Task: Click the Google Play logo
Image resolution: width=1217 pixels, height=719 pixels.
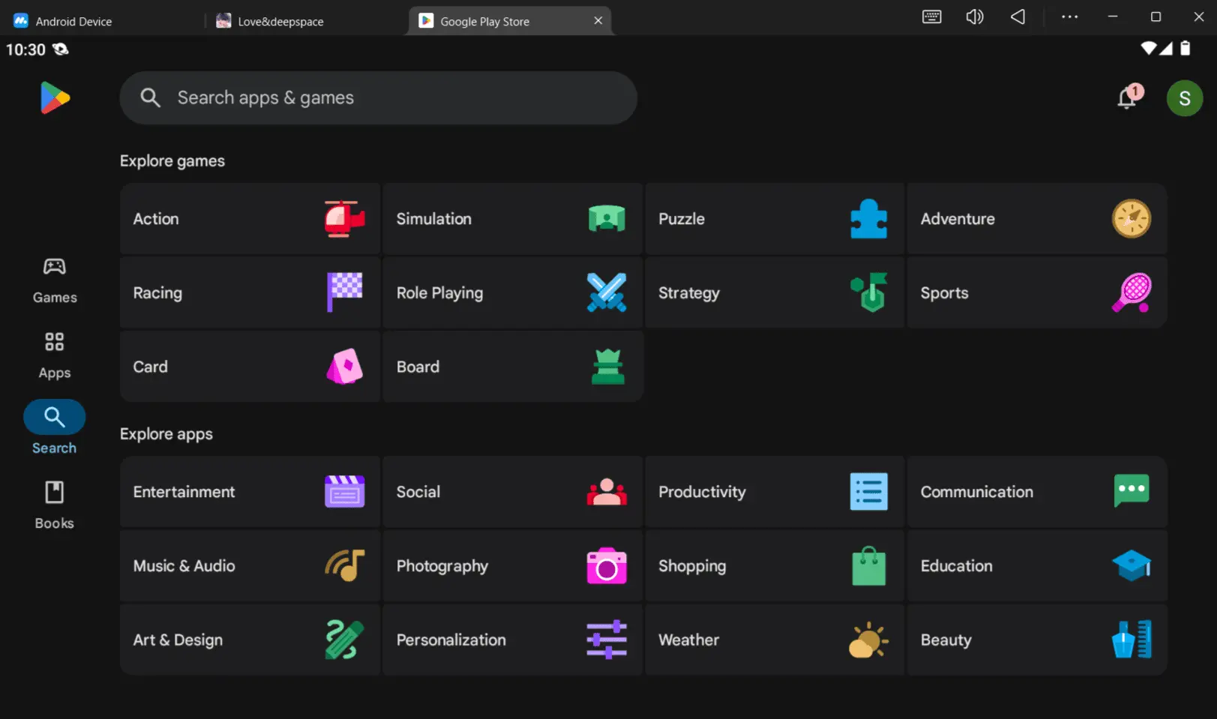Action: click(x=55, y=98)
